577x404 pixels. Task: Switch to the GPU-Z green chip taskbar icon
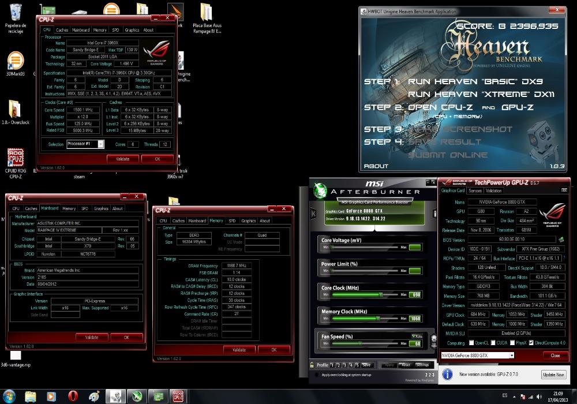click(158, 396)
